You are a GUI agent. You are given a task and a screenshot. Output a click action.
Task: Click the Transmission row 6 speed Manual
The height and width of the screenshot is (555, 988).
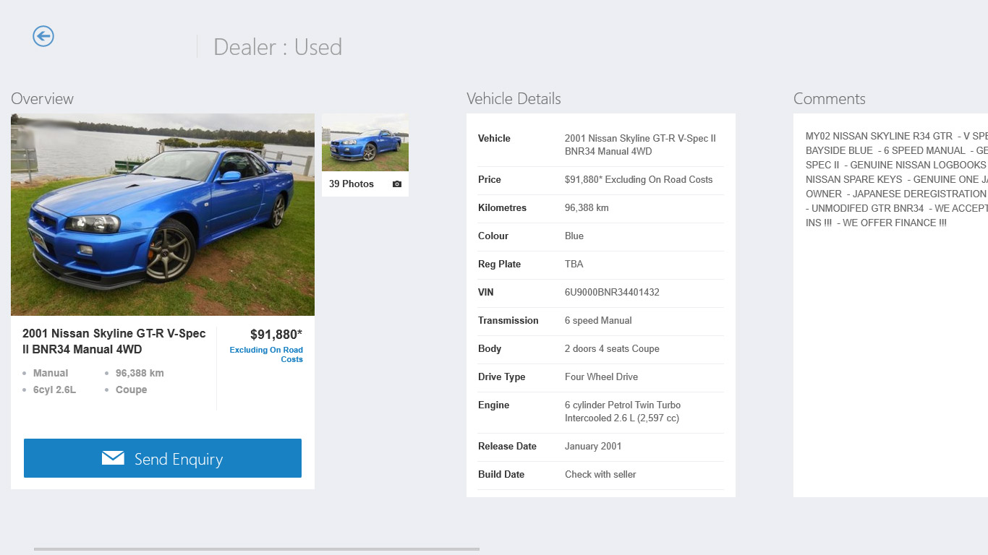click(x=598, y=321)
